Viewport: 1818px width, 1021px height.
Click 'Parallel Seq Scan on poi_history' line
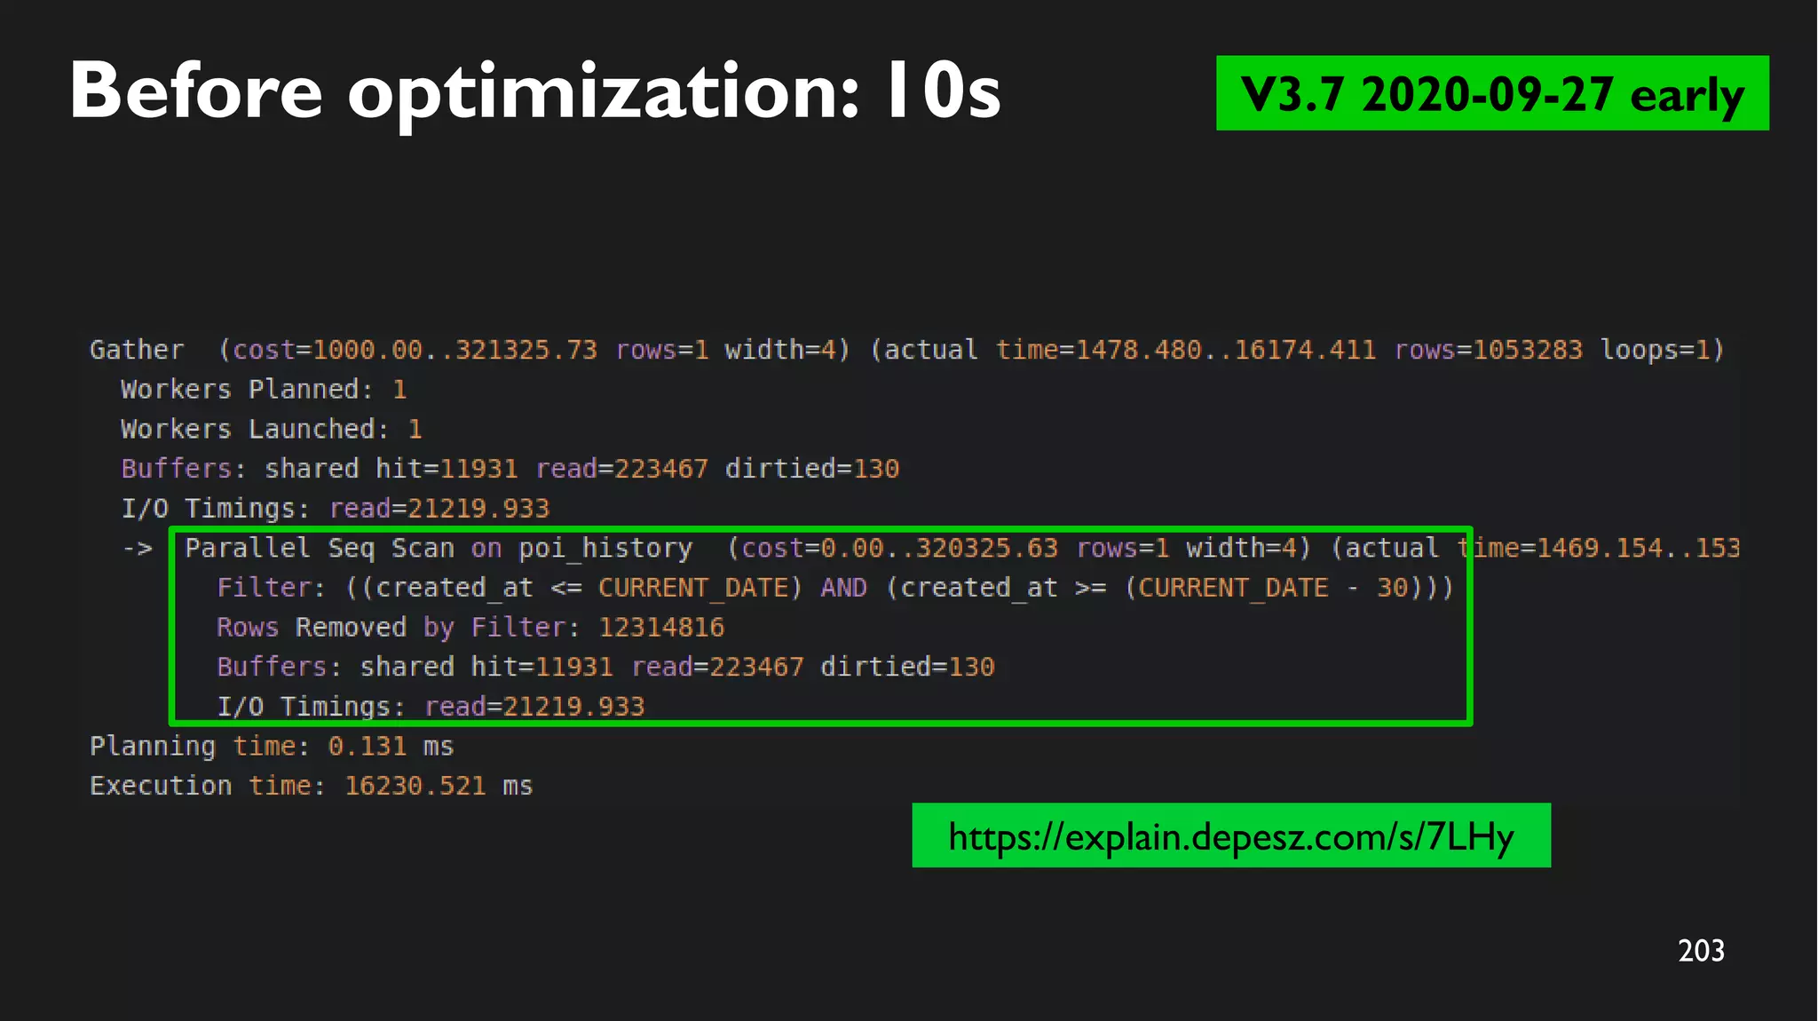click(x=962, y=549)
